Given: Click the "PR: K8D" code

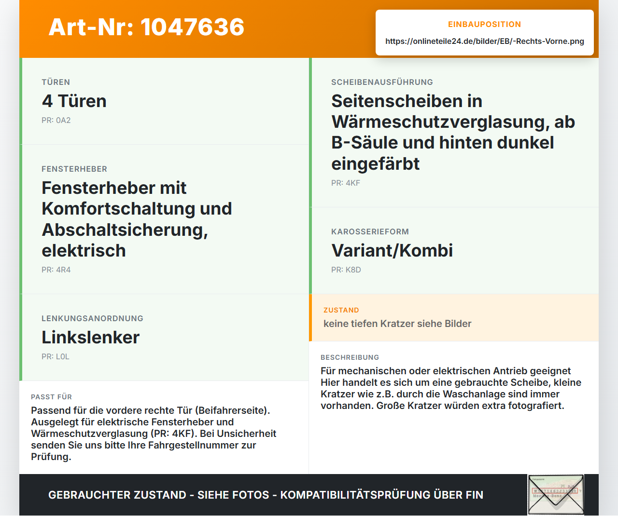Looking at the screenshot, I should click(x=346, y=270).
